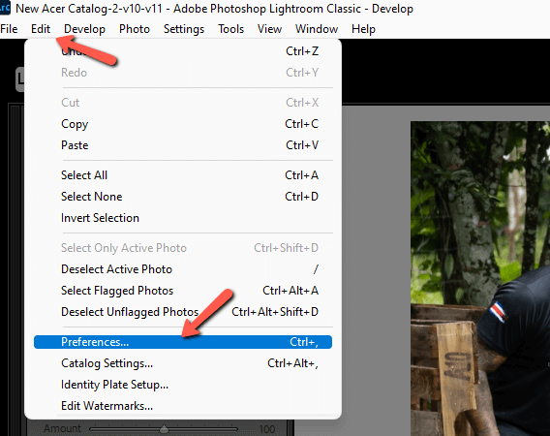Open the Window menu
The width and height of the screenshot is (550, 436).
coord(317,29)
